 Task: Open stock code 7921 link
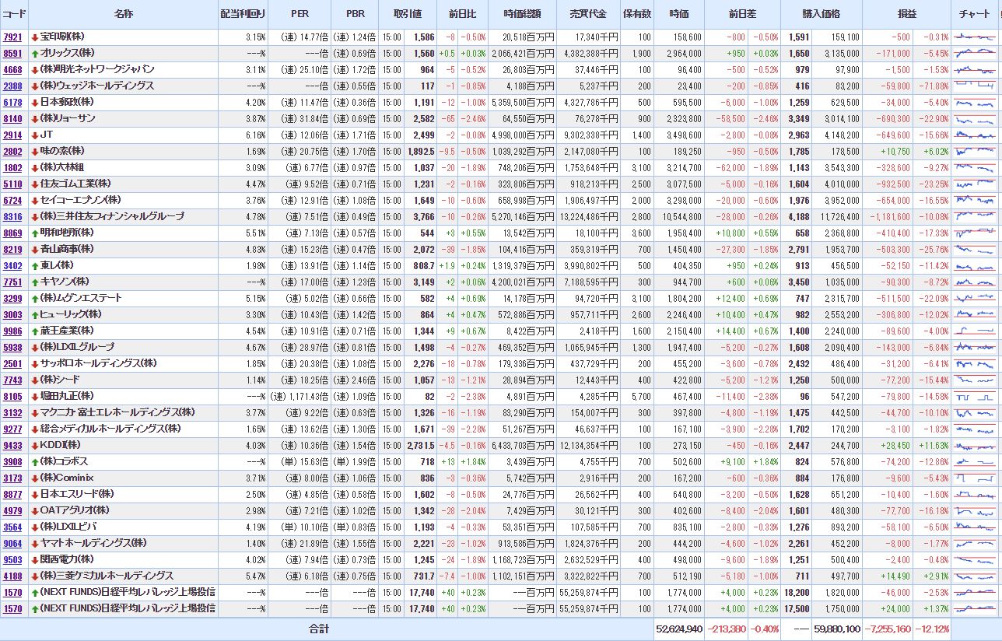point(12,37)
